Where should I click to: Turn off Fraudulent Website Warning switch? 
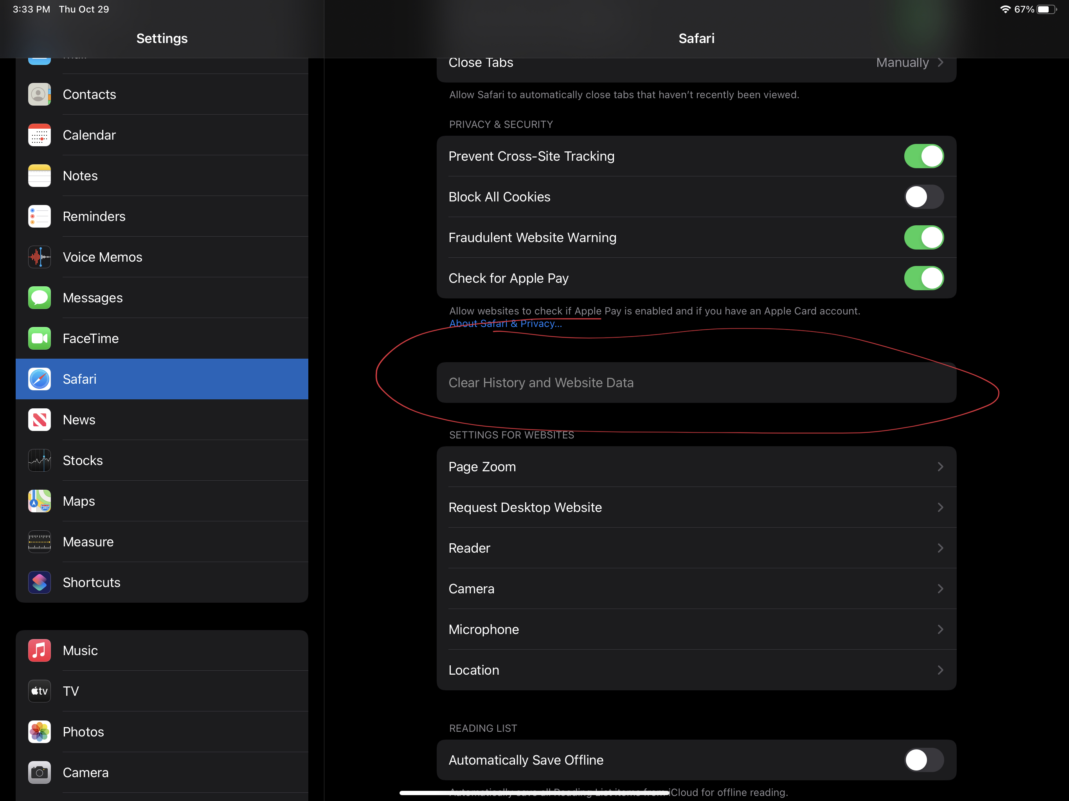[x=923, y=237]
